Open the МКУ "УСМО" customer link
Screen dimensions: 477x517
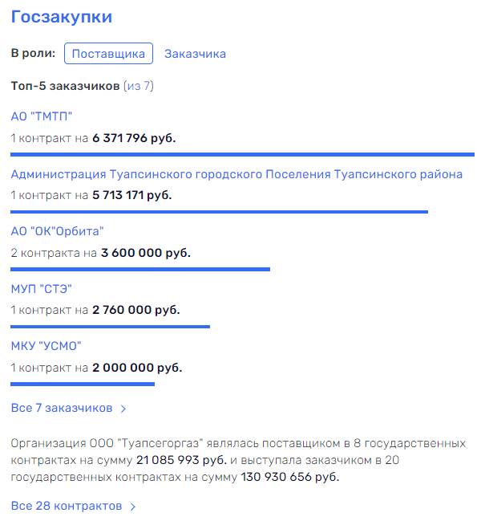coord(46,346)
